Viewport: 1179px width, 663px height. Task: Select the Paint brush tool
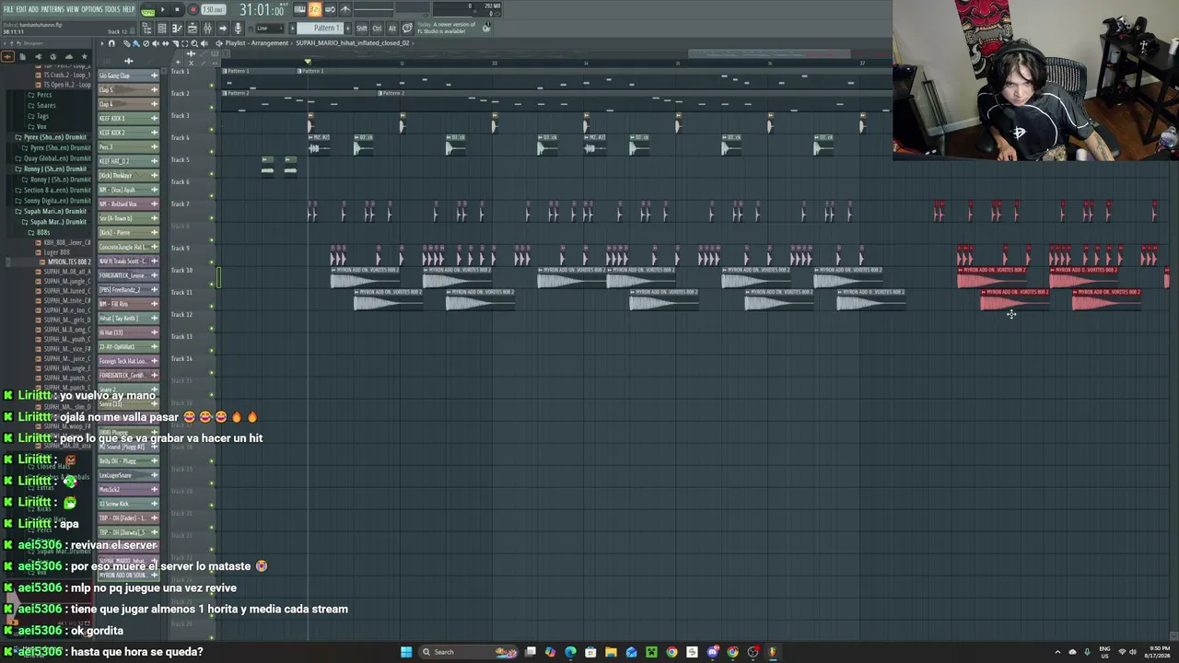(135, 43)
